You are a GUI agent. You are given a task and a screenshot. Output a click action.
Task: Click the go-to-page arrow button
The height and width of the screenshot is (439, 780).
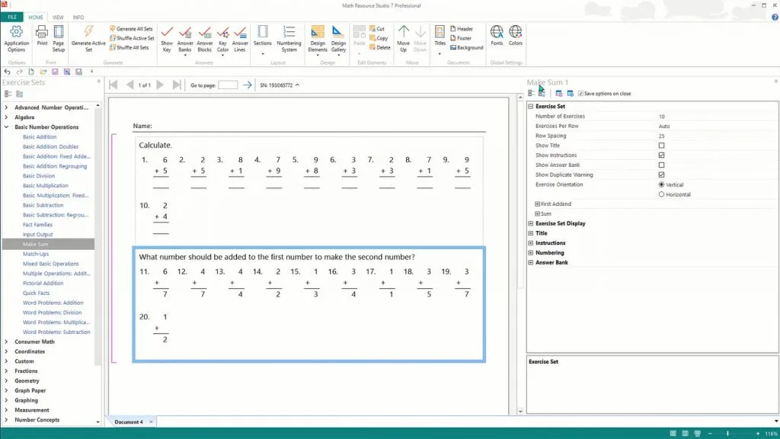248,85
